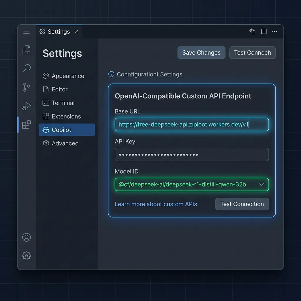Click the Settings page heading
Screen dimensions: 301x301
(x=62, y=53)
